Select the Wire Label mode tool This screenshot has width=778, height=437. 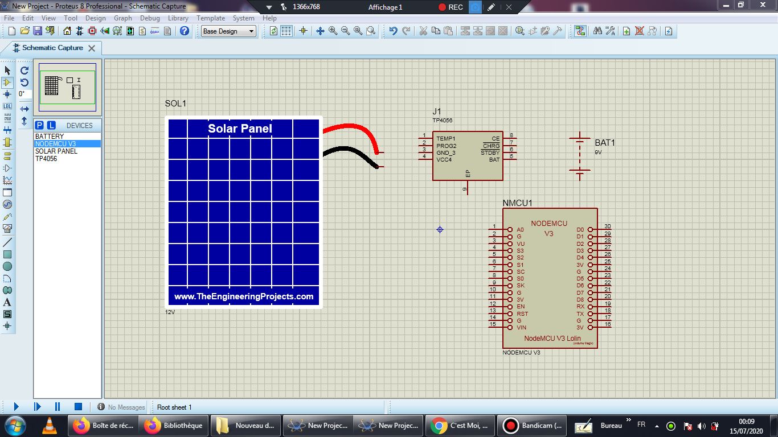point(7,106)
